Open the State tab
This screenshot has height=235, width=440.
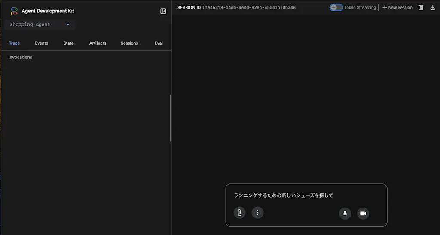[68, 43]
